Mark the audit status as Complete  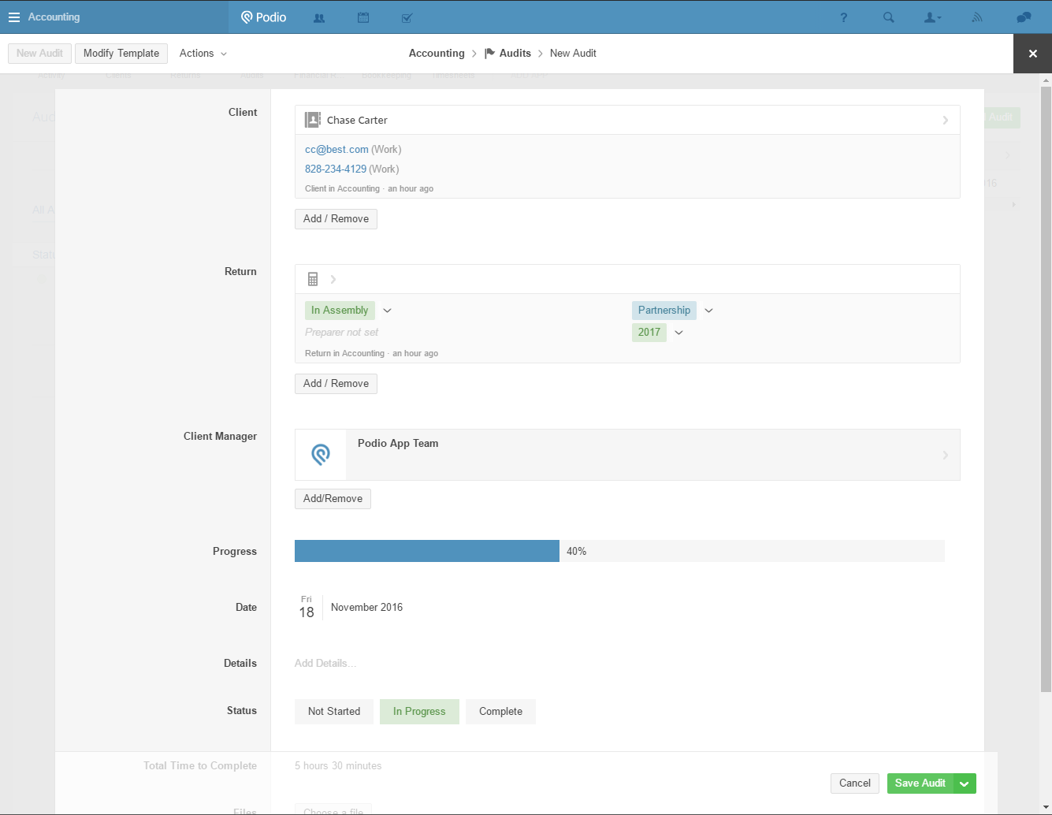[500, 711]
